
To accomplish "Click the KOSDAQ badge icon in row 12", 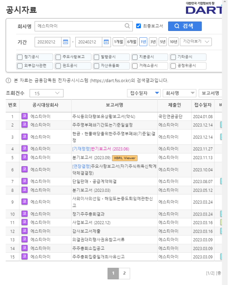I will pyautogui.click(x=25, y=231).
